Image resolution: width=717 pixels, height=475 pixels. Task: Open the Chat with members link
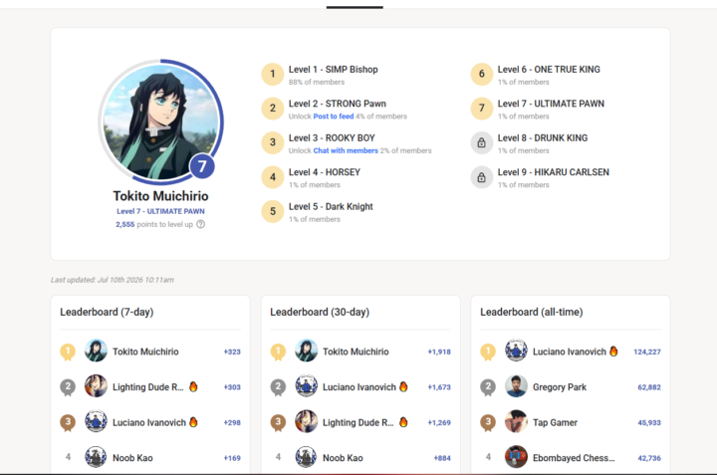click(346, 150)
